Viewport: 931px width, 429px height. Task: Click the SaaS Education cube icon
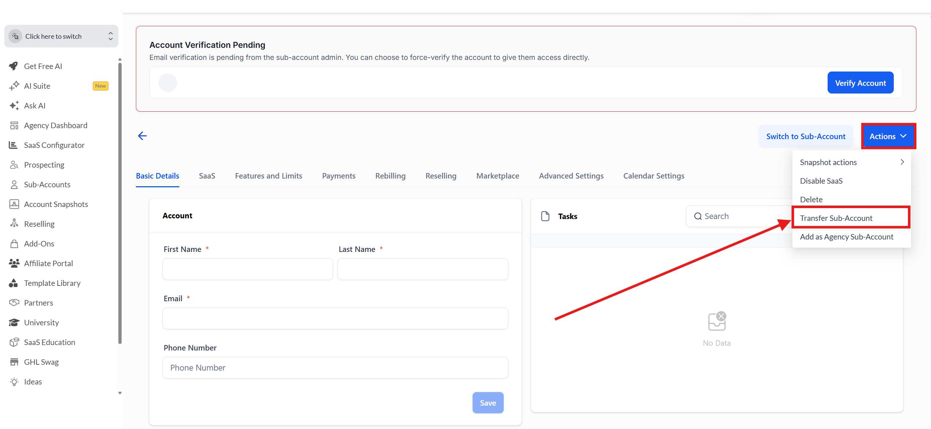click(14, 342)
